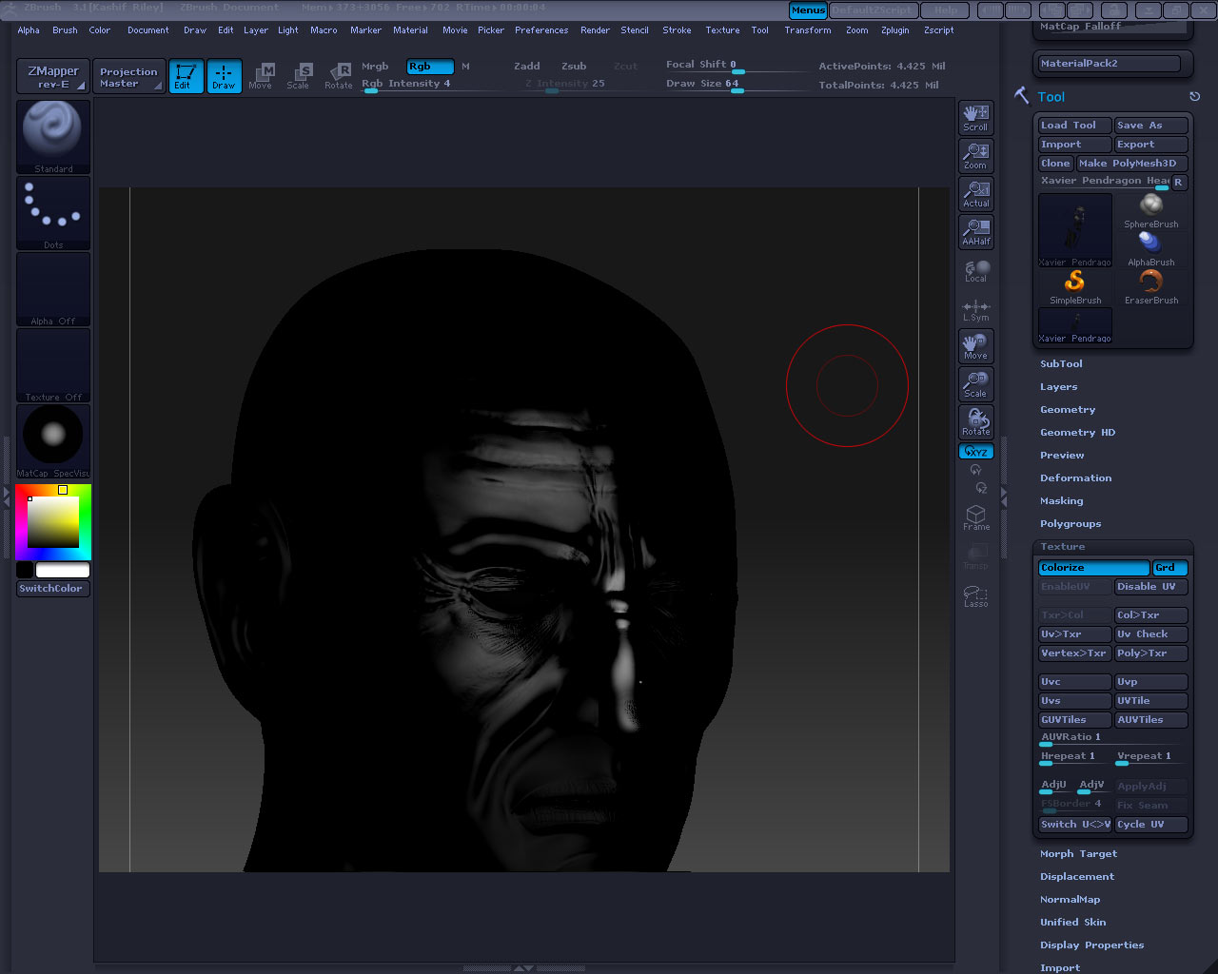Open the Render menu
The height and width of the screenshot is (974, 1218).
click(595, 30)
